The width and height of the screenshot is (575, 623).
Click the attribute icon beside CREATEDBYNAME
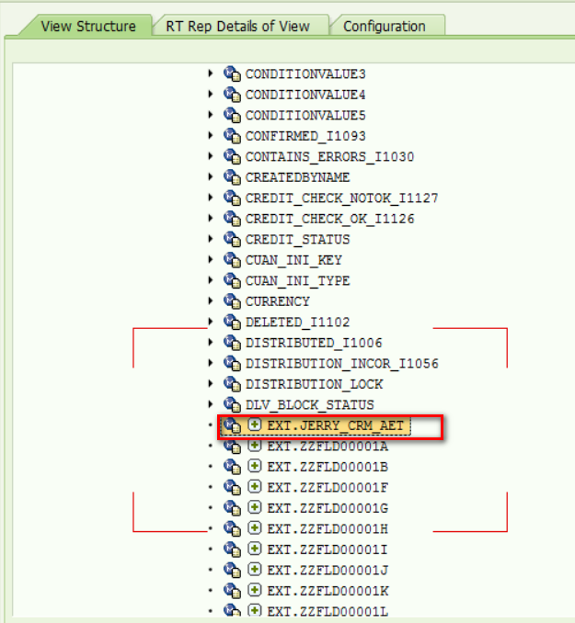pos(232,177)
